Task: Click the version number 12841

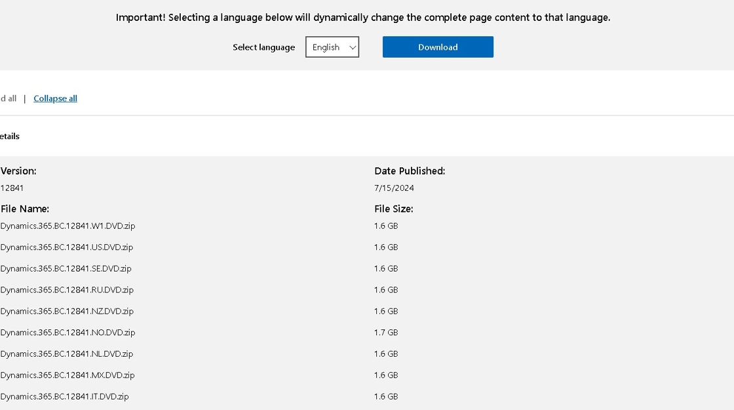Action: (x=12, y=188)
